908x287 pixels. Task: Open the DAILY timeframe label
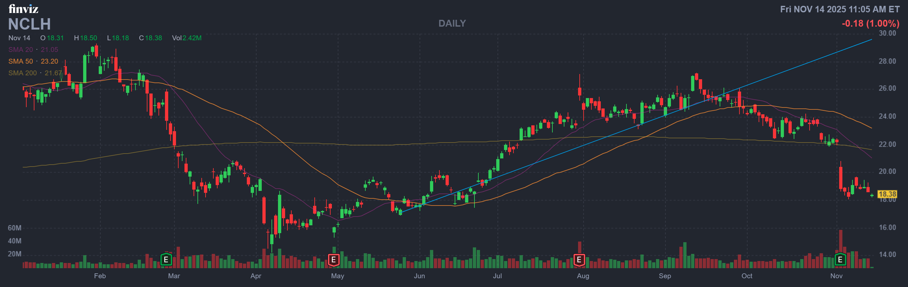click(452, 24)
